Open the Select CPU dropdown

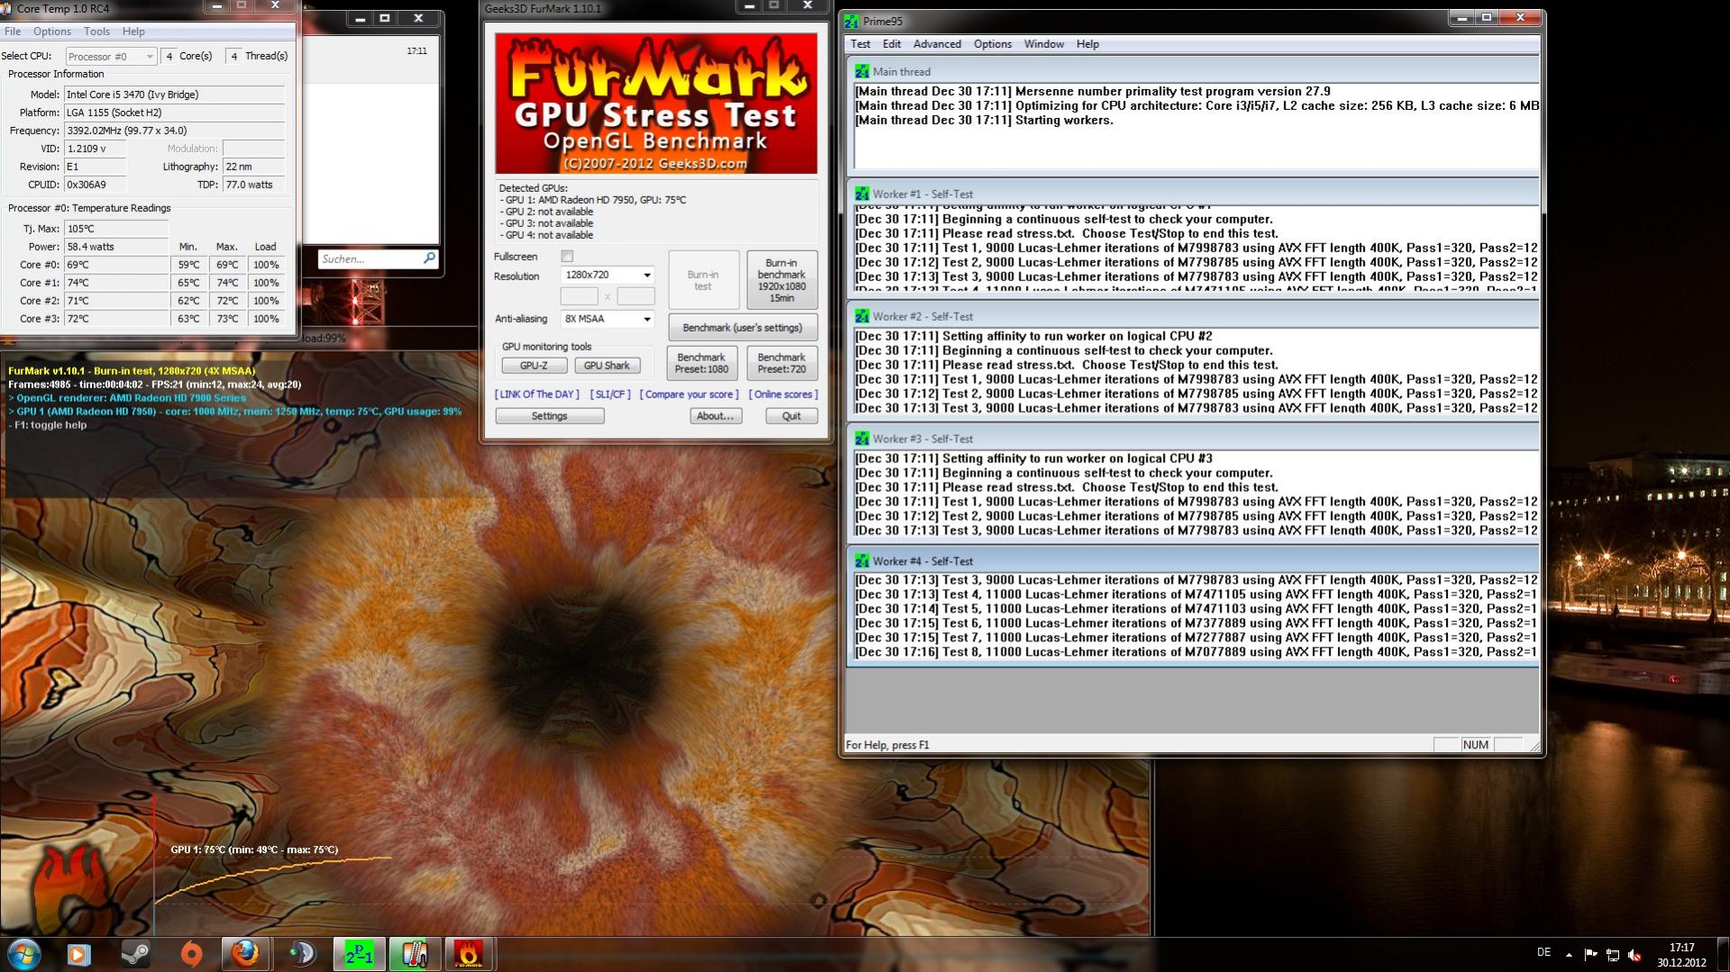[110, 56]
